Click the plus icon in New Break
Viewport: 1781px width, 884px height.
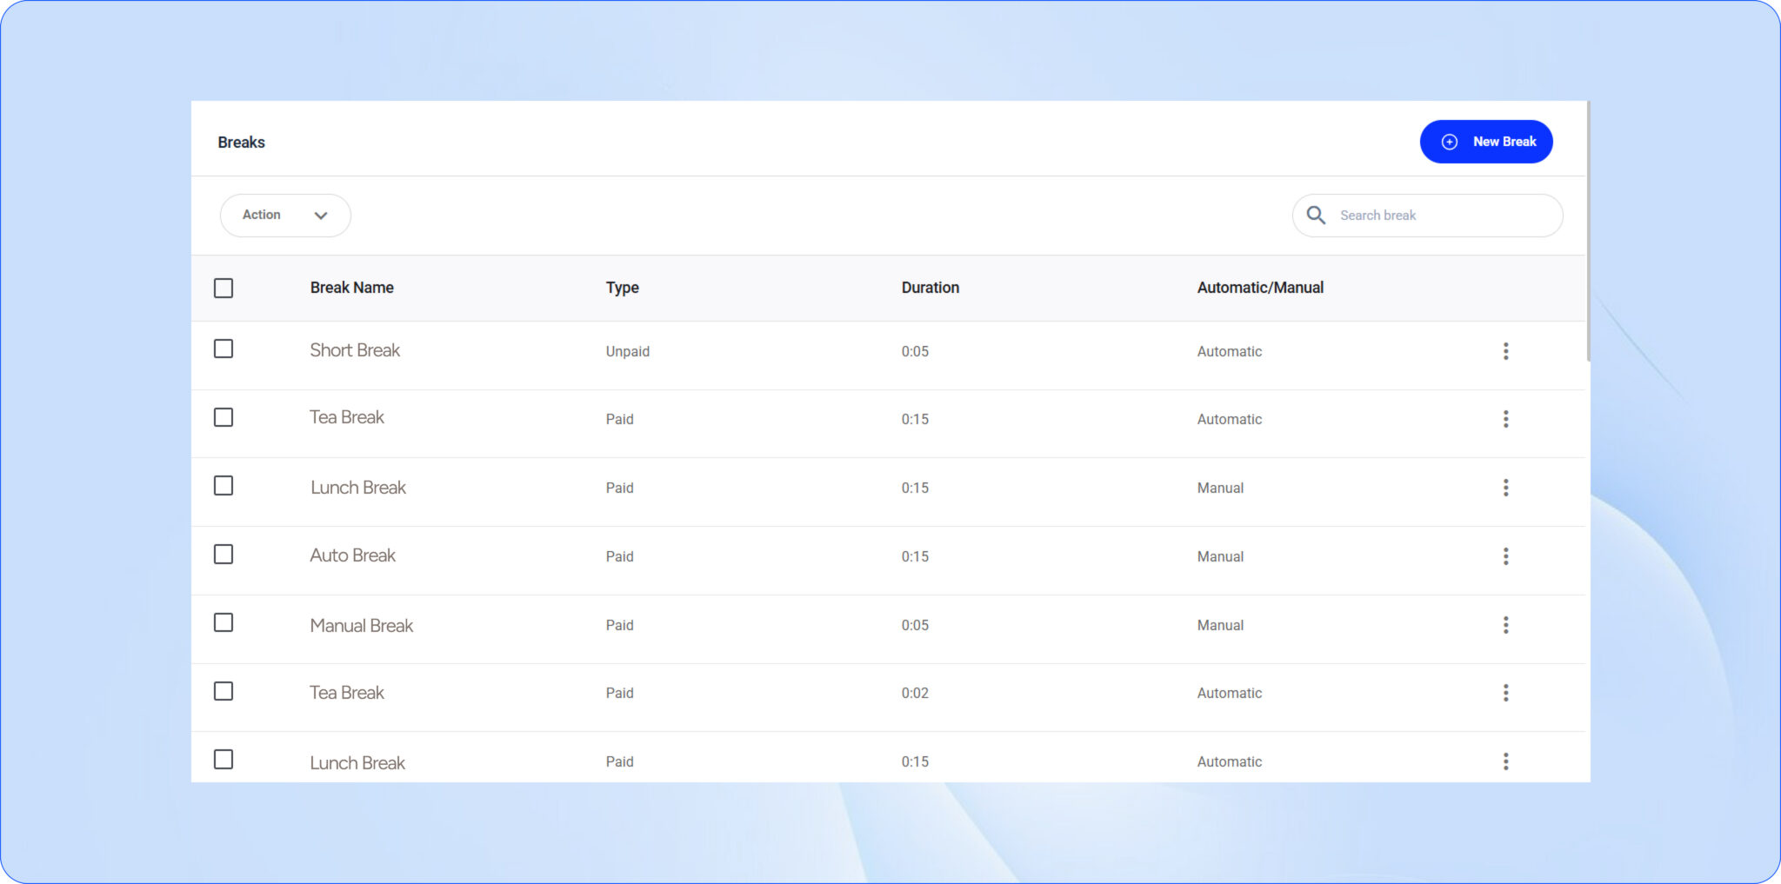point(1449,142)
